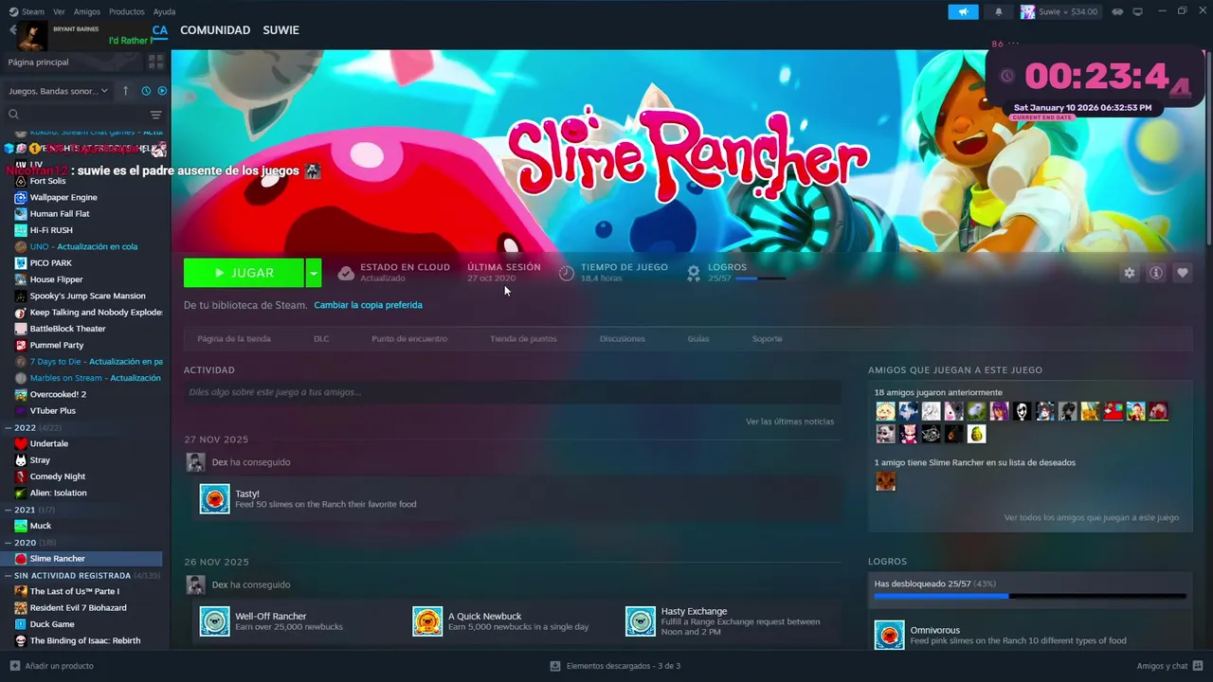Open the DLC link
The image size is (1213, 682).
click(x=321, y=338)
